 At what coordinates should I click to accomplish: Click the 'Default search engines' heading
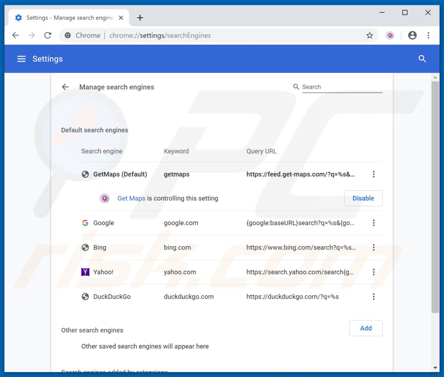(x=94, y=130)
